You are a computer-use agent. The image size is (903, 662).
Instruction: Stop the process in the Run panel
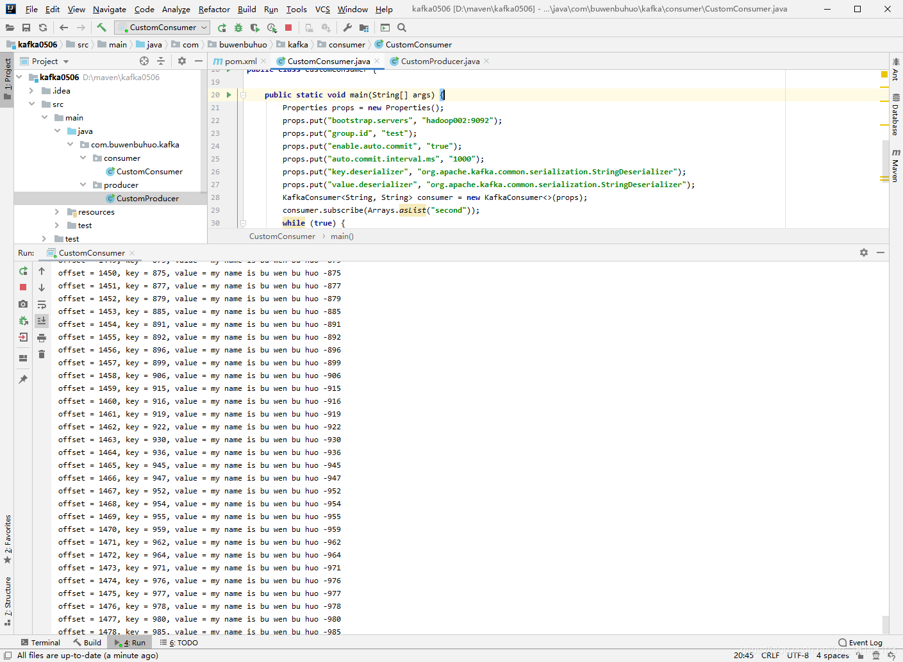pos(23,287)
